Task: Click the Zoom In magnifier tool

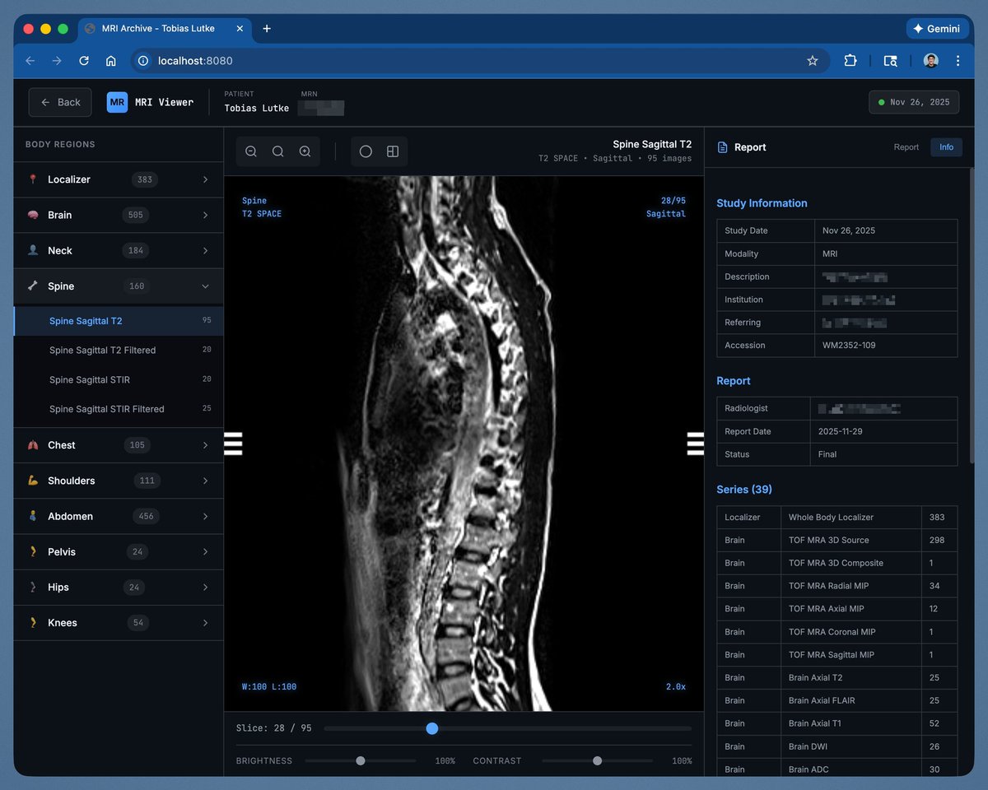Action: [304, 151]
